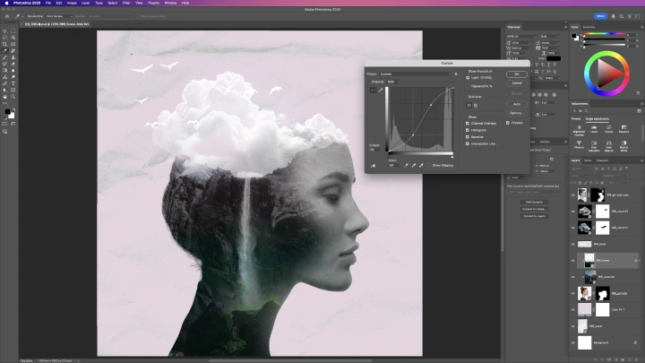Toggle the Channel Overlays checkbox
Screen dimensions: 645x363
click(x=468, y=123)
